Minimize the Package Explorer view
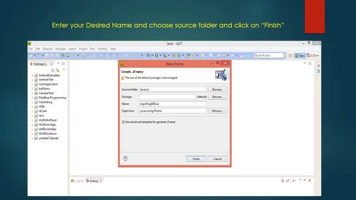 [x=58, y=64]
